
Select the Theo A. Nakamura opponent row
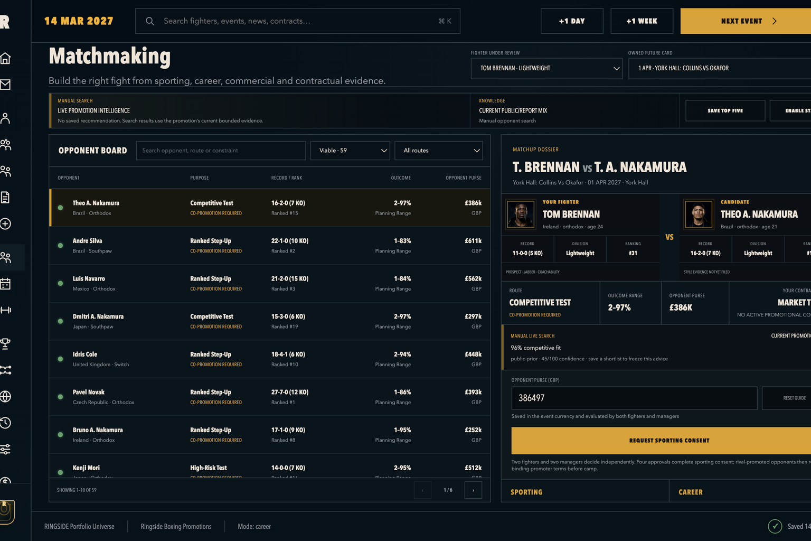point(270,208)
